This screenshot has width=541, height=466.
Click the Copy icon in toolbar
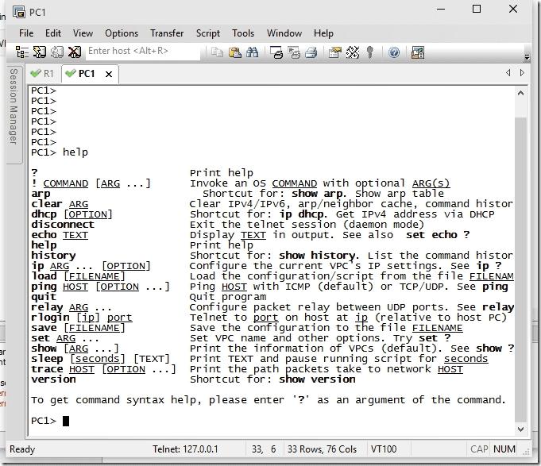point(217,52)
